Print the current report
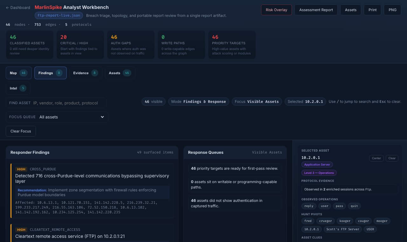407x242 pixels. [x=372, y=10]
